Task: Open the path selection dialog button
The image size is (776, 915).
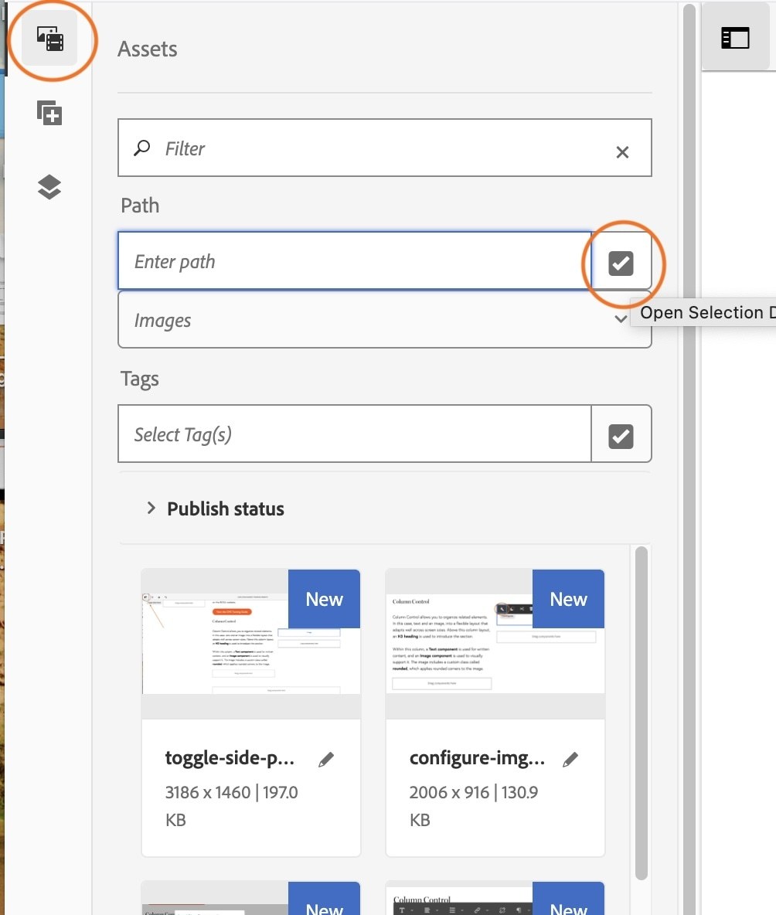Action: click(621, 263)
